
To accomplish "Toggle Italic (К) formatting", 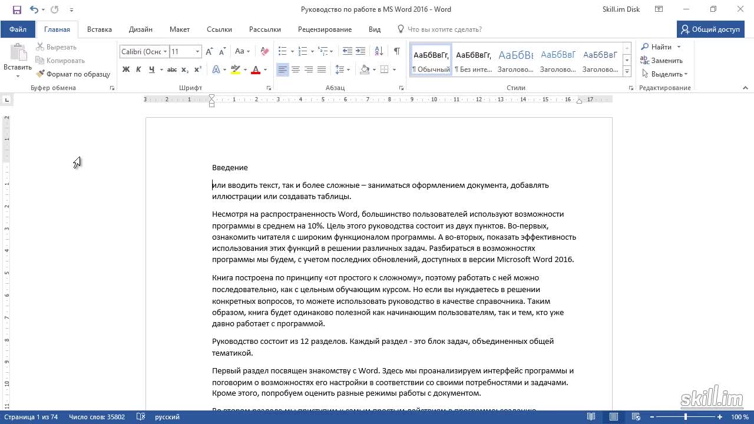I will 138,69.
